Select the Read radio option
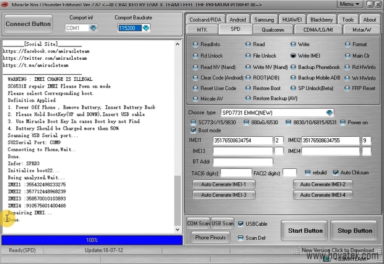The image size is (384, 264). tap(248, 44)
